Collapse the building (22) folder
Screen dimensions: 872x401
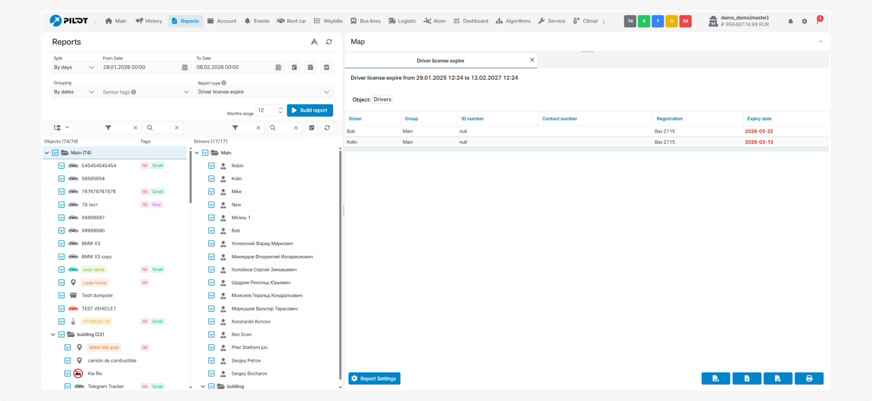coord(53,334)
